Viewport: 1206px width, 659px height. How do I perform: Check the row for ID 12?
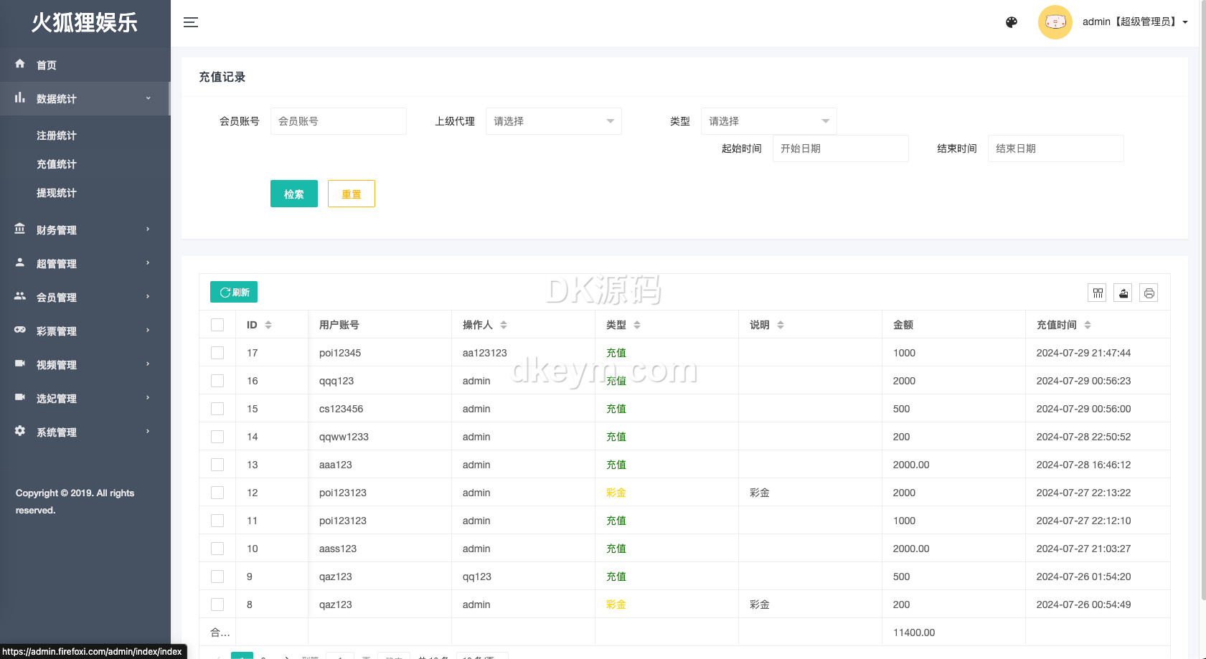click(x=217, y=493)
